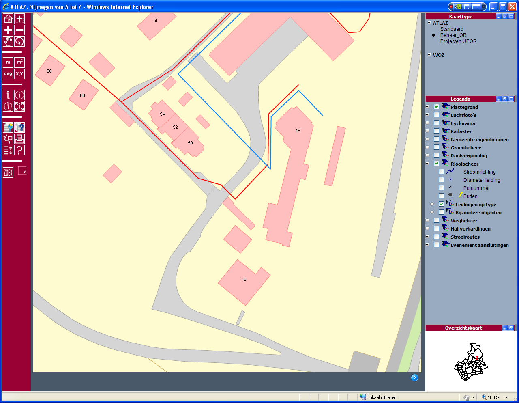This screenshot has width=519, height=403.
Task: Click the Home full-extent map icon
Action: 8,19
